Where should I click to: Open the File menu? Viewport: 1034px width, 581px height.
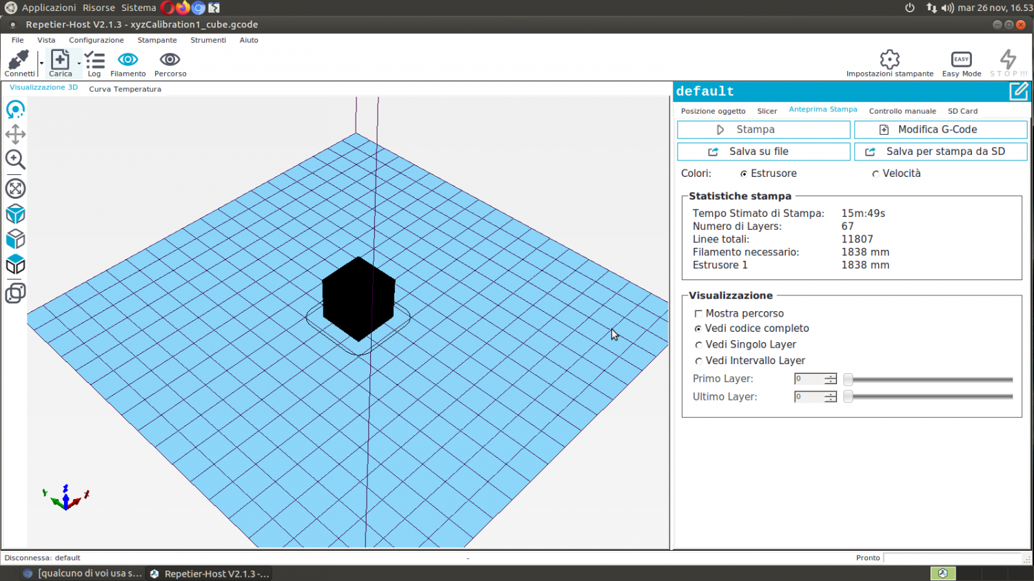(18, 40)
